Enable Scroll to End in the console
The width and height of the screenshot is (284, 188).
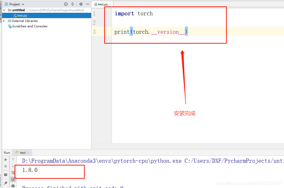[x=13, y=179]
